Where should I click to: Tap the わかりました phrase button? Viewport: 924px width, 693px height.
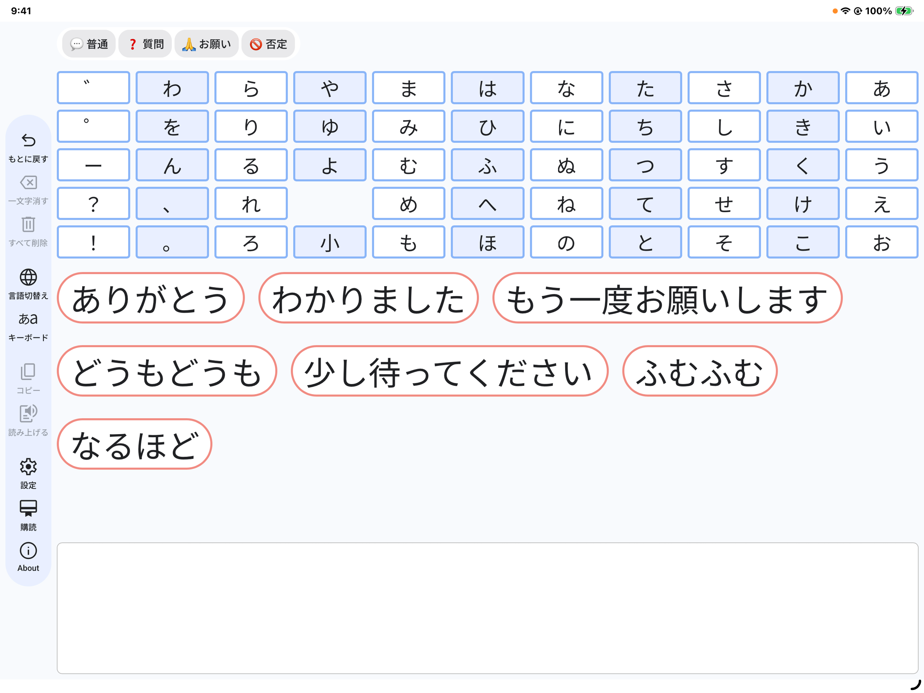coord(368,298)
